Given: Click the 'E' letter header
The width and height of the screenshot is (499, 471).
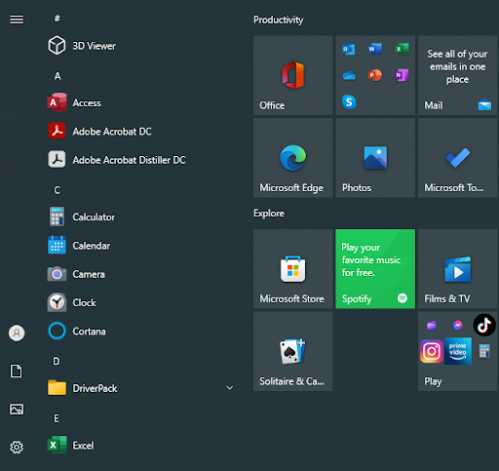Looking at the screenshot, I should pyautogui.click(x=57, y=418).
